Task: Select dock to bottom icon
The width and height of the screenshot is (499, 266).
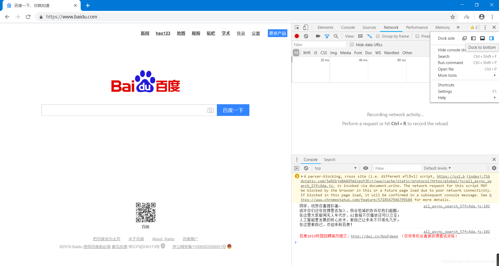Action: pyautogui.click(x=482, y=38)
